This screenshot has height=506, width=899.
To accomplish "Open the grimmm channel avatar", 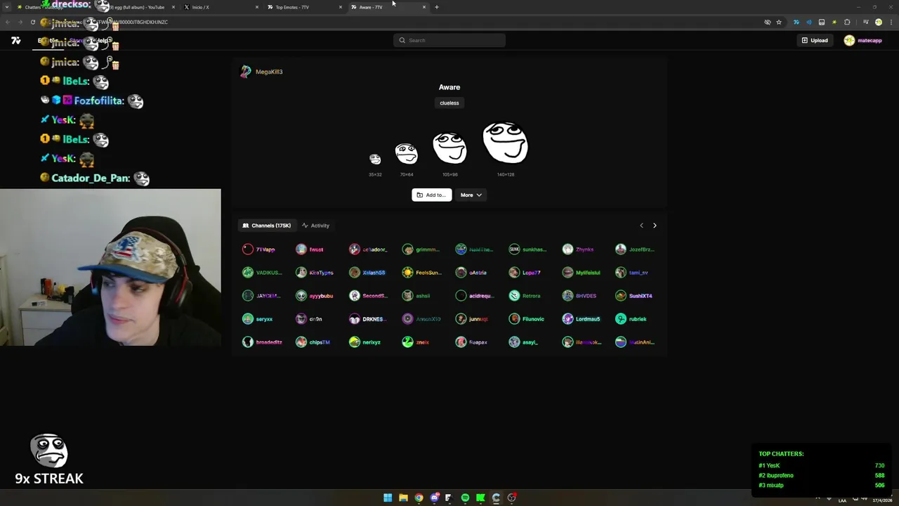I will [408, 249].
